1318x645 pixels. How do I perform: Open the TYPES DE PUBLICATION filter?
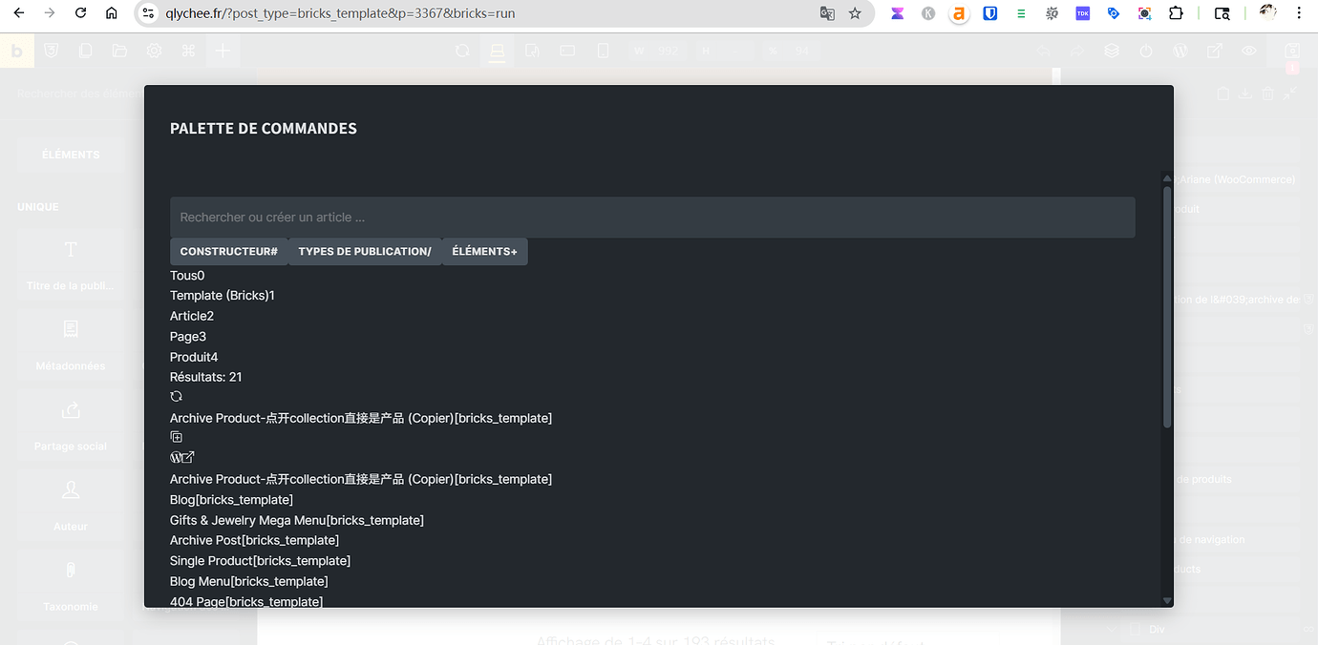(364, 251)
